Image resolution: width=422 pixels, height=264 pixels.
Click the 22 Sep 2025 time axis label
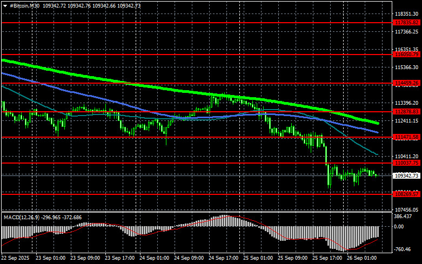(x=15, y=258)
